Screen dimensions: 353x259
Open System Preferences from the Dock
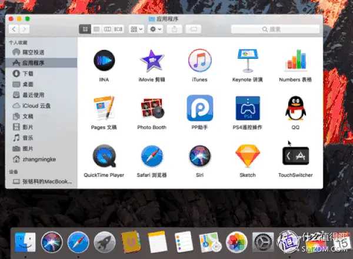click(x=263, y=243)
